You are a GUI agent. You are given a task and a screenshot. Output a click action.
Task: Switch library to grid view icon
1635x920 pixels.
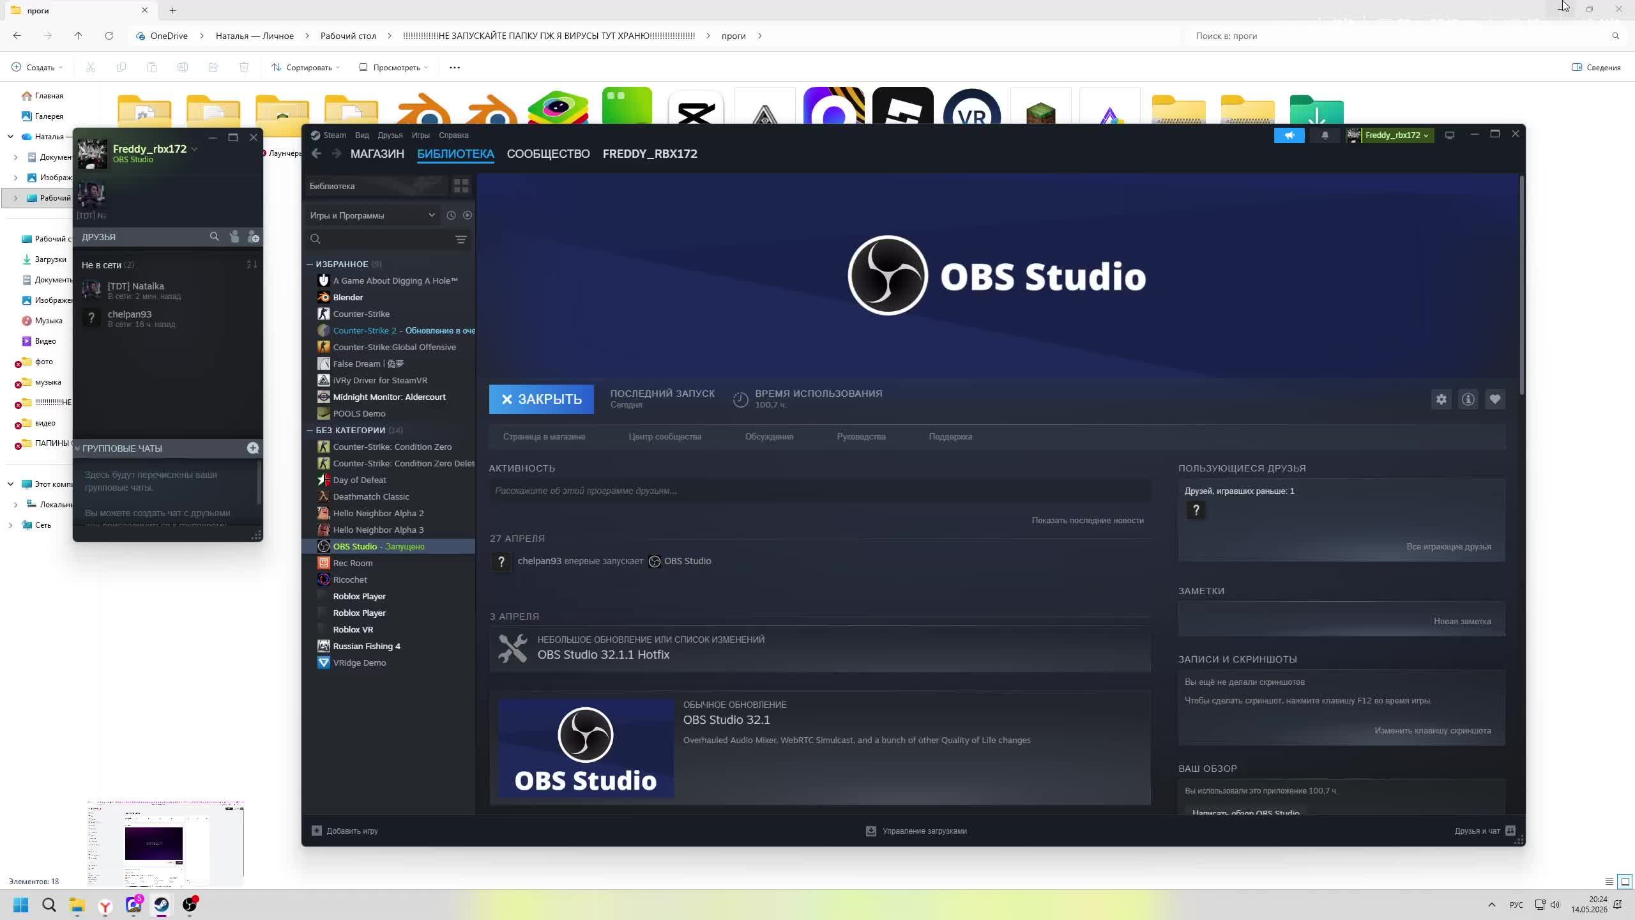coord(461,186)
